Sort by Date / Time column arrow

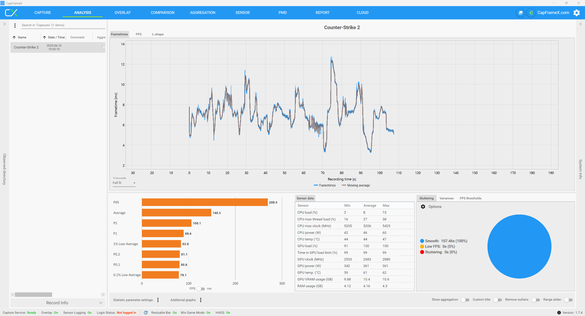pyautogui.click(x=44, y=37)
